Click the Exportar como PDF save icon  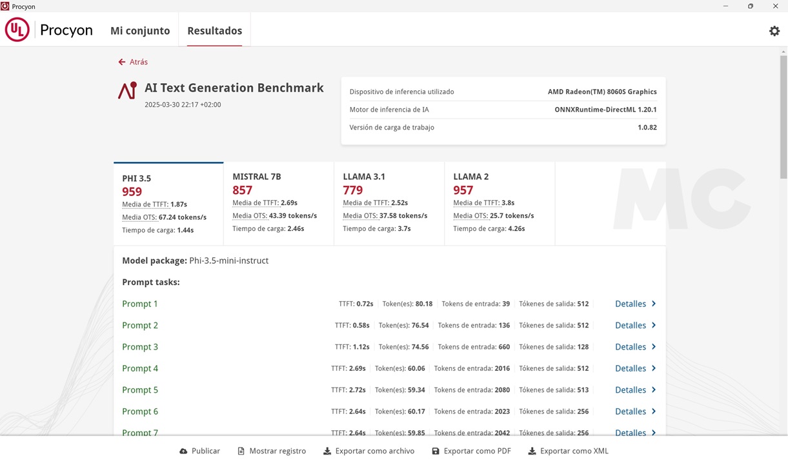[x=436, y=451]
